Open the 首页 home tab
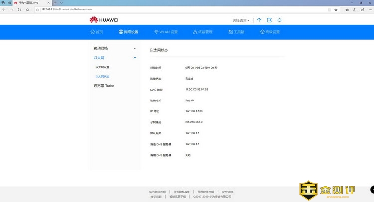The image size is (374, 202). (x=96, y=32)
